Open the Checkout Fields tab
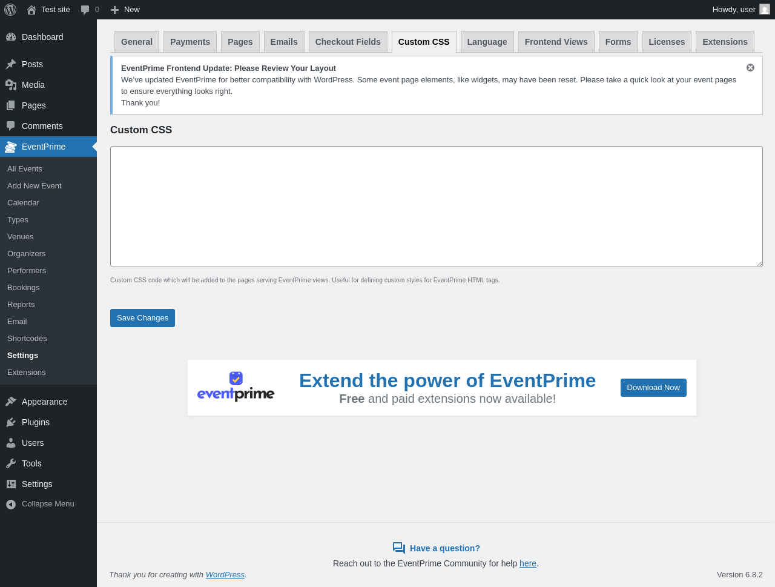The image size is (775, 587). pyautogui.click(x=348, y=42)
